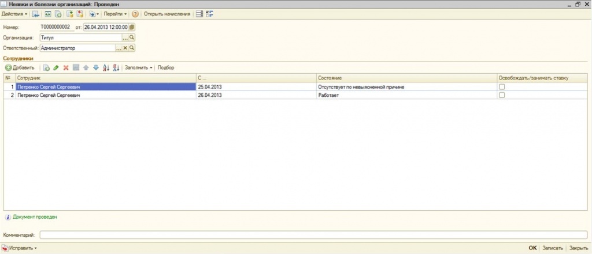Click the green Добавить add-row icon

(x=9, y=67)
